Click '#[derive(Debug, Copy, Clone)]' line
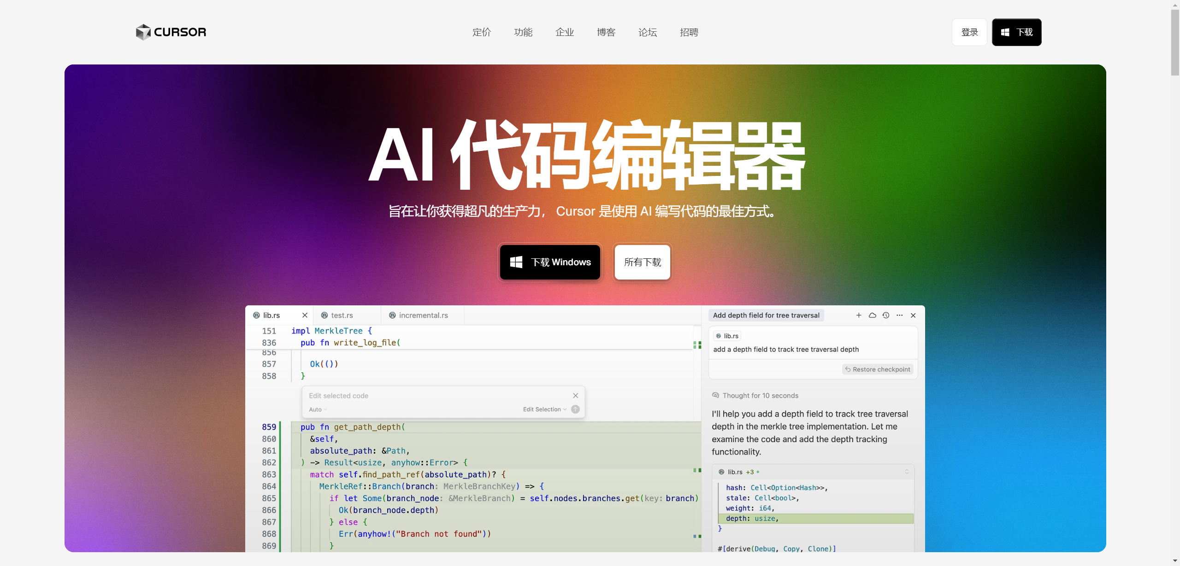The width and height of the screenshot is (1180, 566). [x=777, y=549]
